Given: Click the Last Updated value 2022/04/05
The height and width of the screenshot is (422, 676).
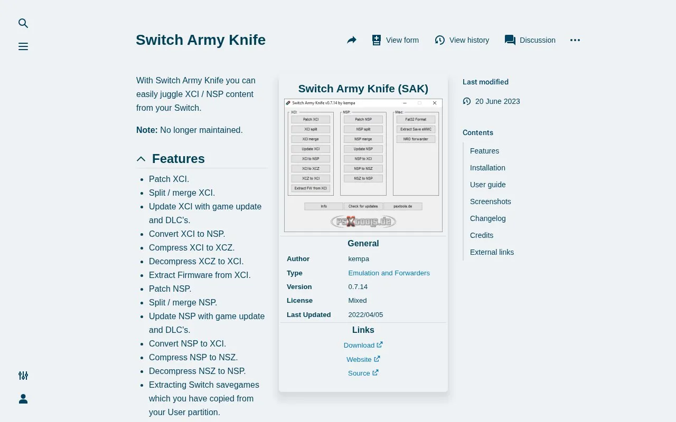Looking at the screenshot, I should click(365, 315).
